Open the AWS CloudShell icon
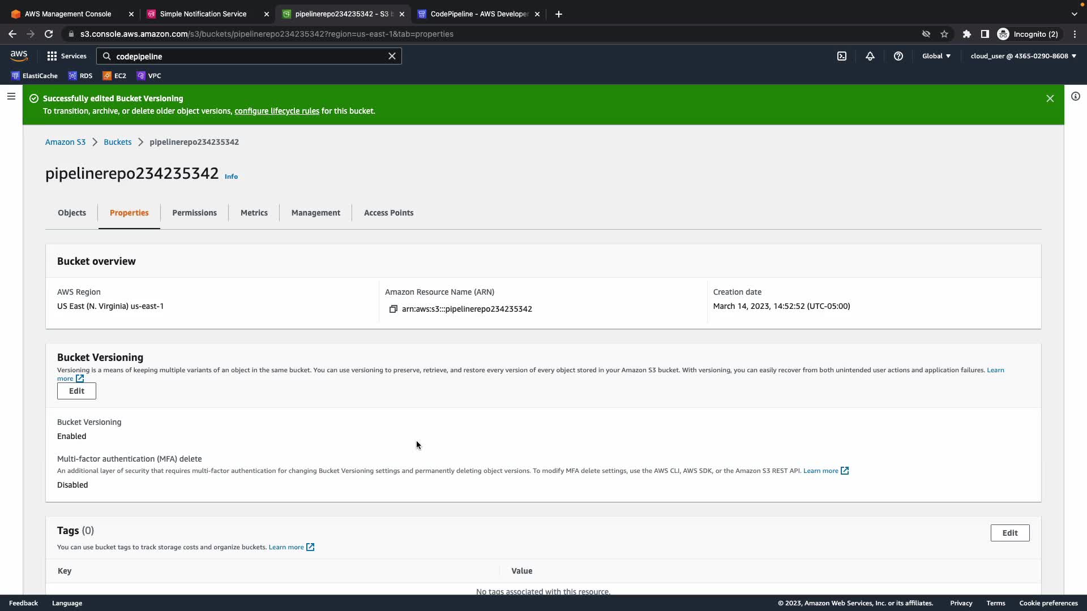The image size is (1087, 611). pos(842,56)
